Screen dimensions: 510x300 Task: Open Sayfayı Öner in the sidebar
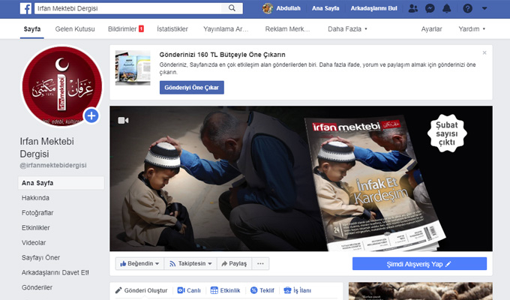[40, 258]
